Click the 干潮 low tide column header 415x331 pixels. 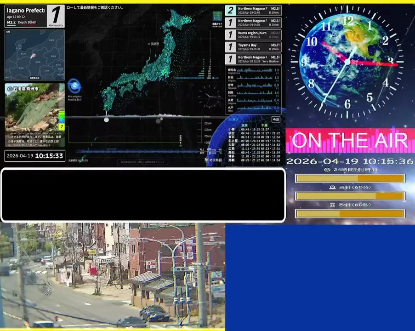point(264,125)
